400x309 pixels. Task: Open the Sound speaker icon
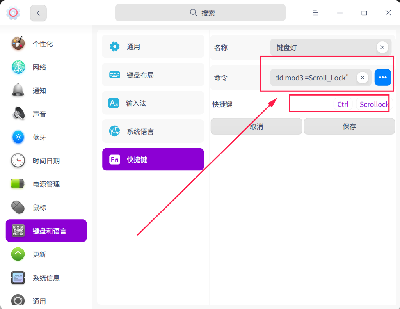click(18, 114)
